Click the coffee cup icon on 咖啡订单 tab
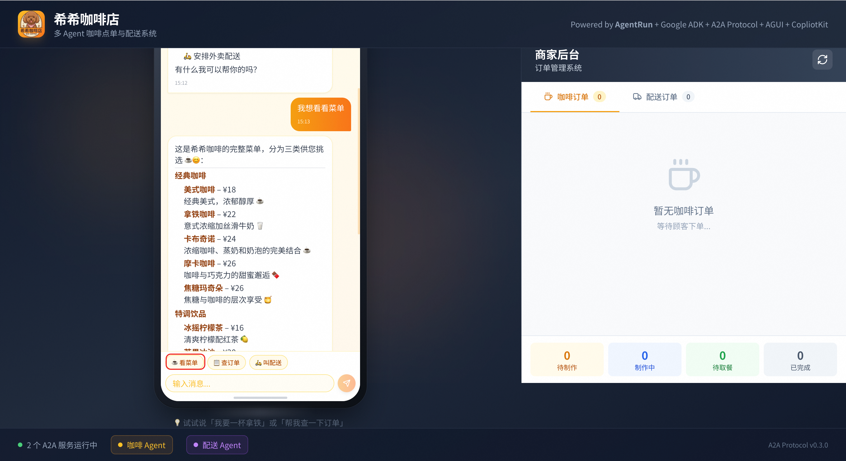The image size is (846, 461). 548,97
